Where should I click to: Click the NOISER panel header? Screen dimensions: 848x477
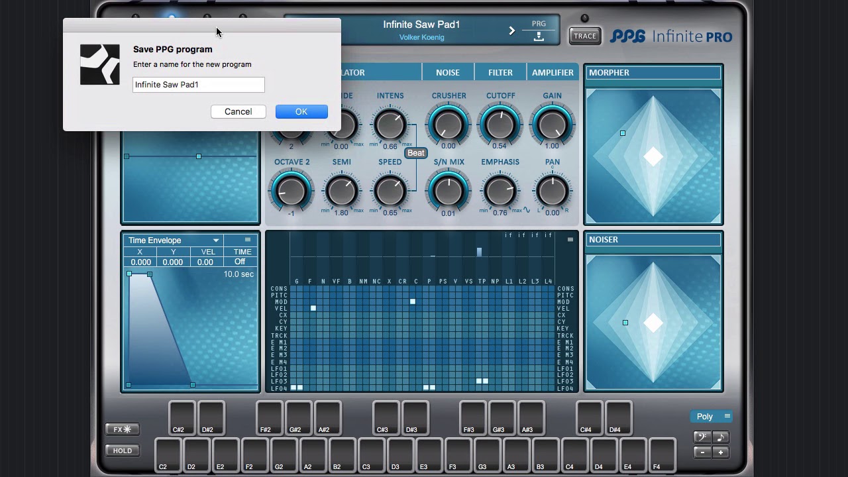pos(653,240)
